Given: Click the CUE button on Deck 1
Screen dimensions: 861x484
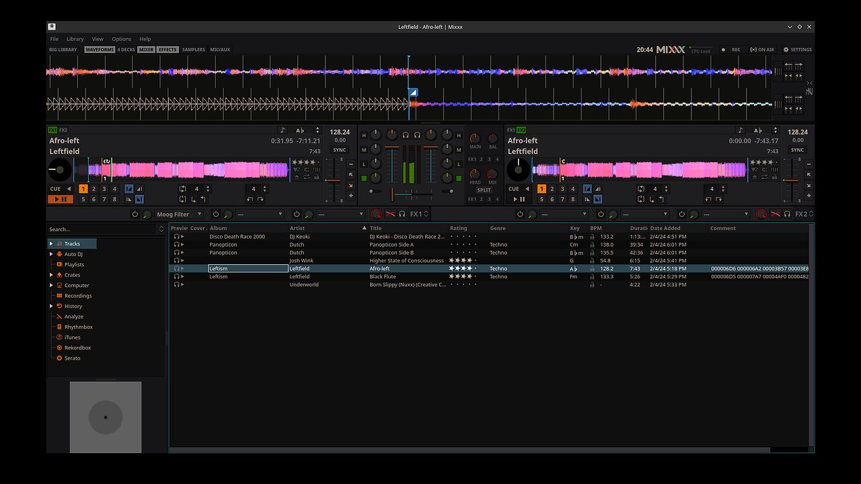Looking at the screenshot, I should pyautogui.click(x=55, y=189).
